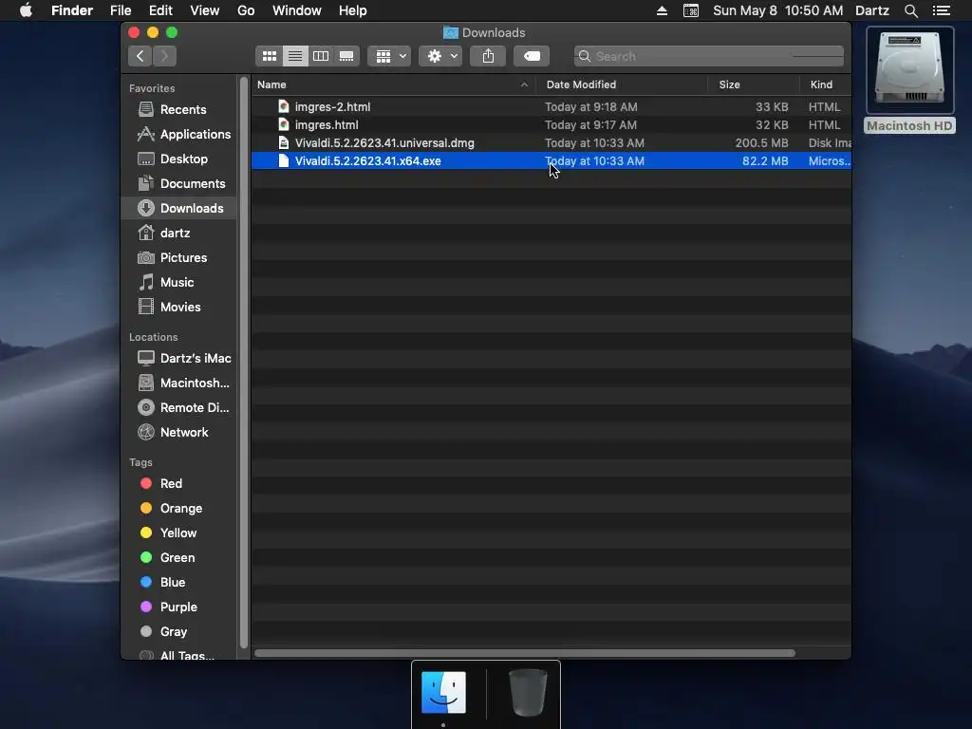Click the 200.5 MB size cell
Screen dimensions: 972x729
pos(761,143)
